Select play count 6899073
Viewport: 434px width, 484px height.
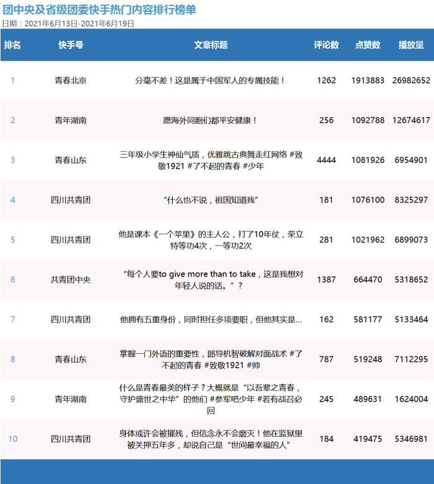click(x=411, y=240)
